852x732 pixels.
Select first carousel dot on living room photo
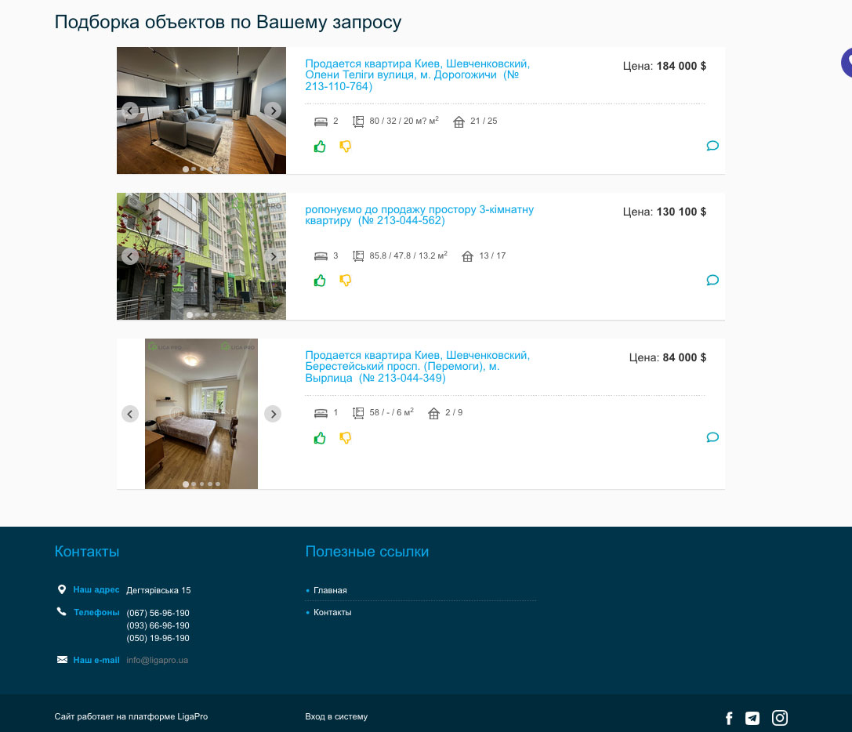click(186, 169)
